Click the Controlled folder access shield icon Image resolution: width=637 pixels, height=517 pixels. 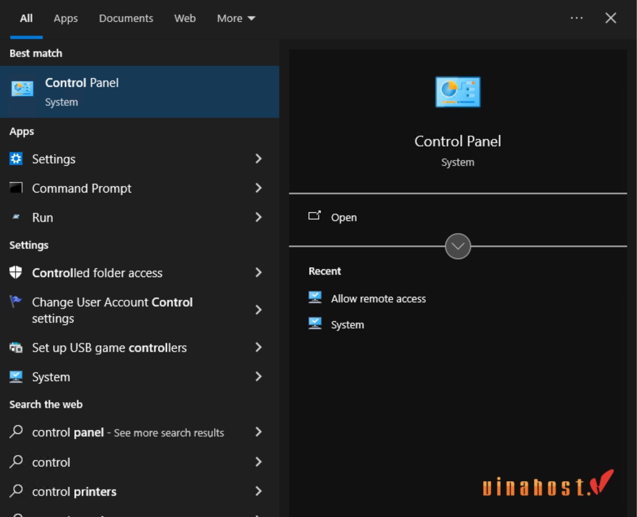(16, 273)
